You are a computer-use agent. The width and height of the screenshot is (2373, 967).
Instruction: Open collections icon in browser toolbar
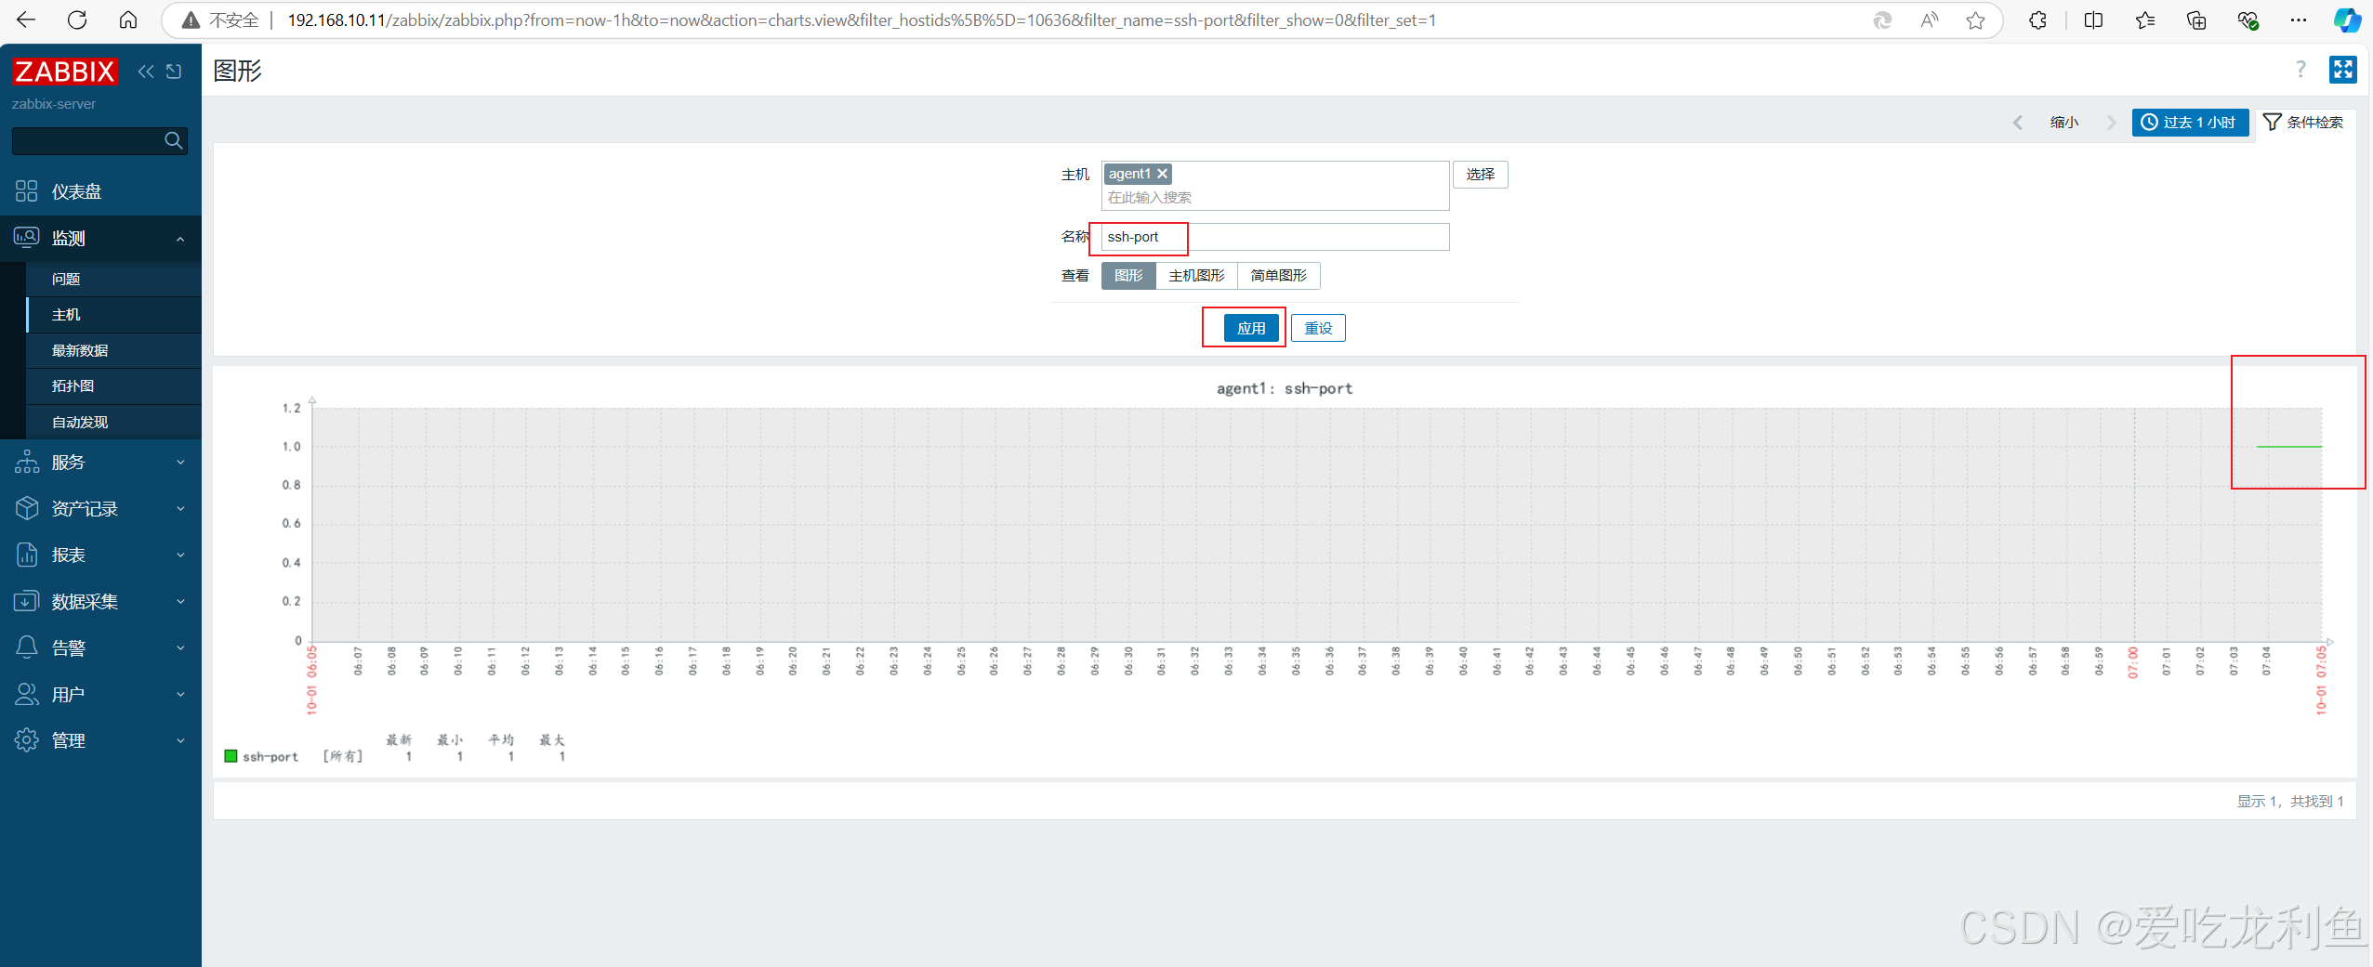2196,20
